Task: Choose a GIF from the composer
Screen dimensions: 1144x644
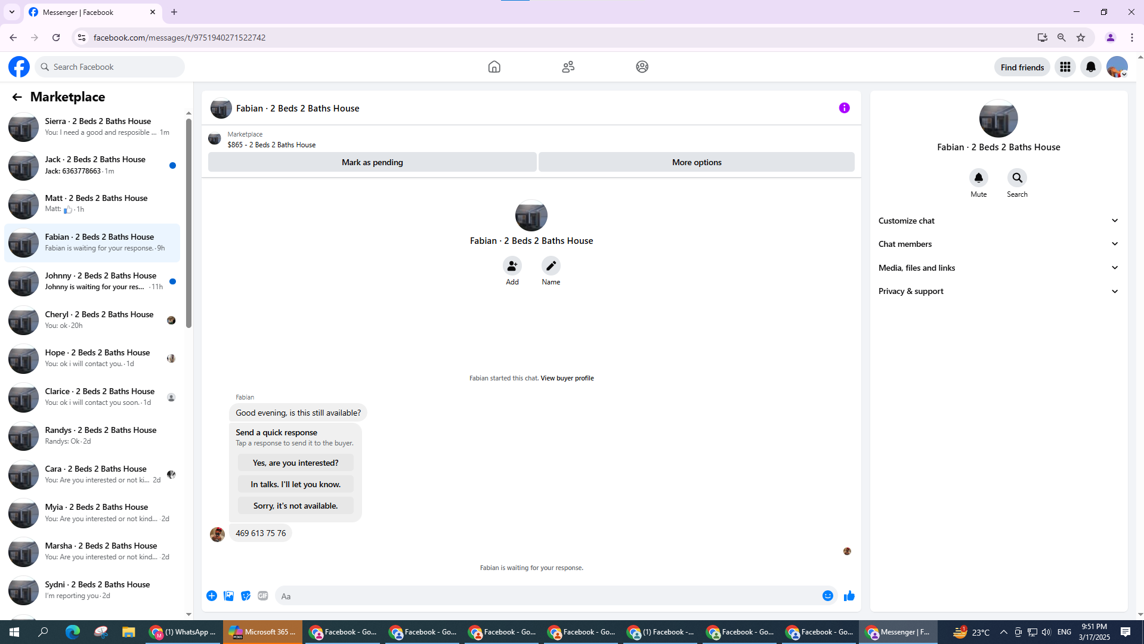Action: [x=263, y=596]
